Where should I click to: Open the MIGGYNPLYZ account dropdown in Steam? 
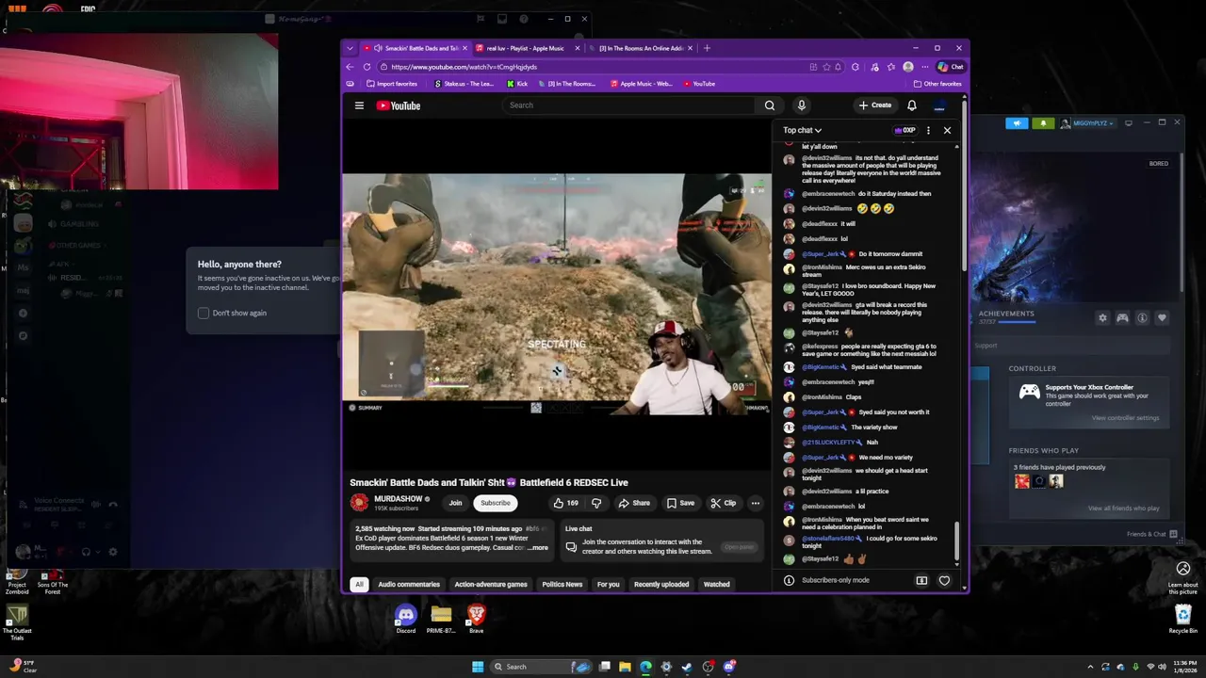coord(1087,123)
